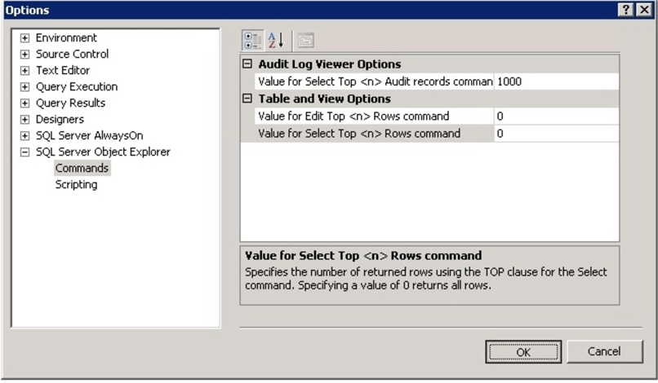Open the Scripting page
This screenshot has height=383, width=658.
click(x=77, y=184)
